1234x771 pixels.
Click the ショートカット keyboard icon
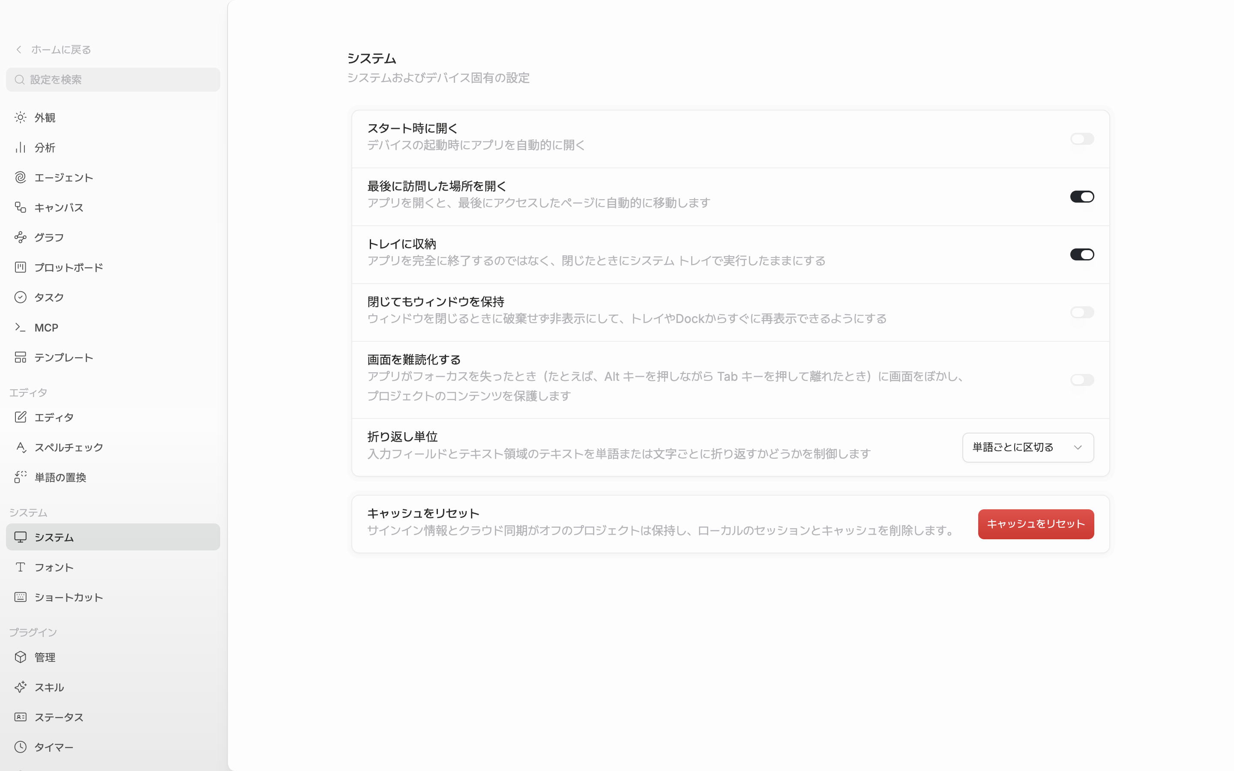[21, 597]
